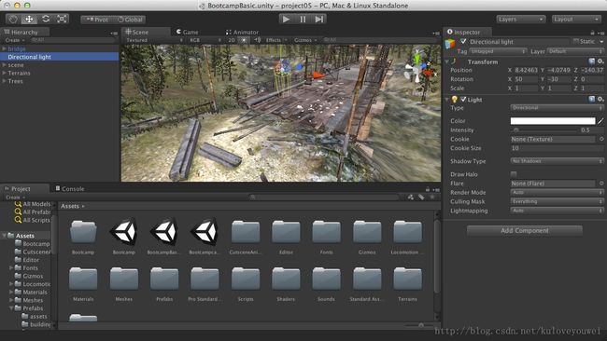The height and width of the screenshot is (341, 607).
Task: Open the Layer Default dropdown
Action: (575, 51)
